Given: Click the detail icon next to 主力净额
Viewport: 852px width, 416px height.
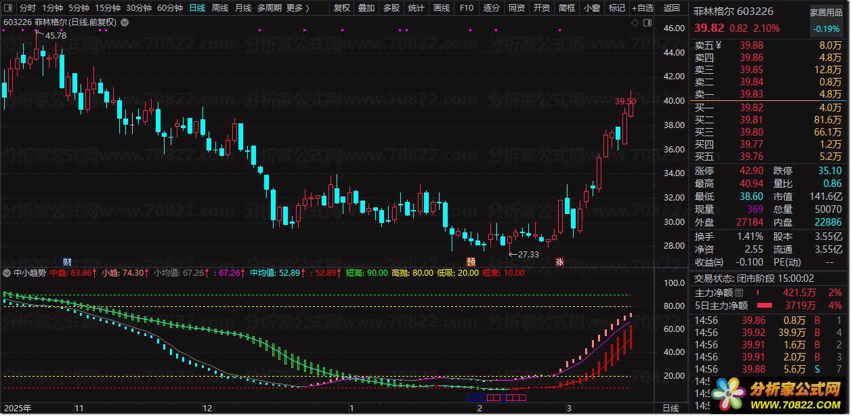Looking at the screenshot, I should point(738,293).
